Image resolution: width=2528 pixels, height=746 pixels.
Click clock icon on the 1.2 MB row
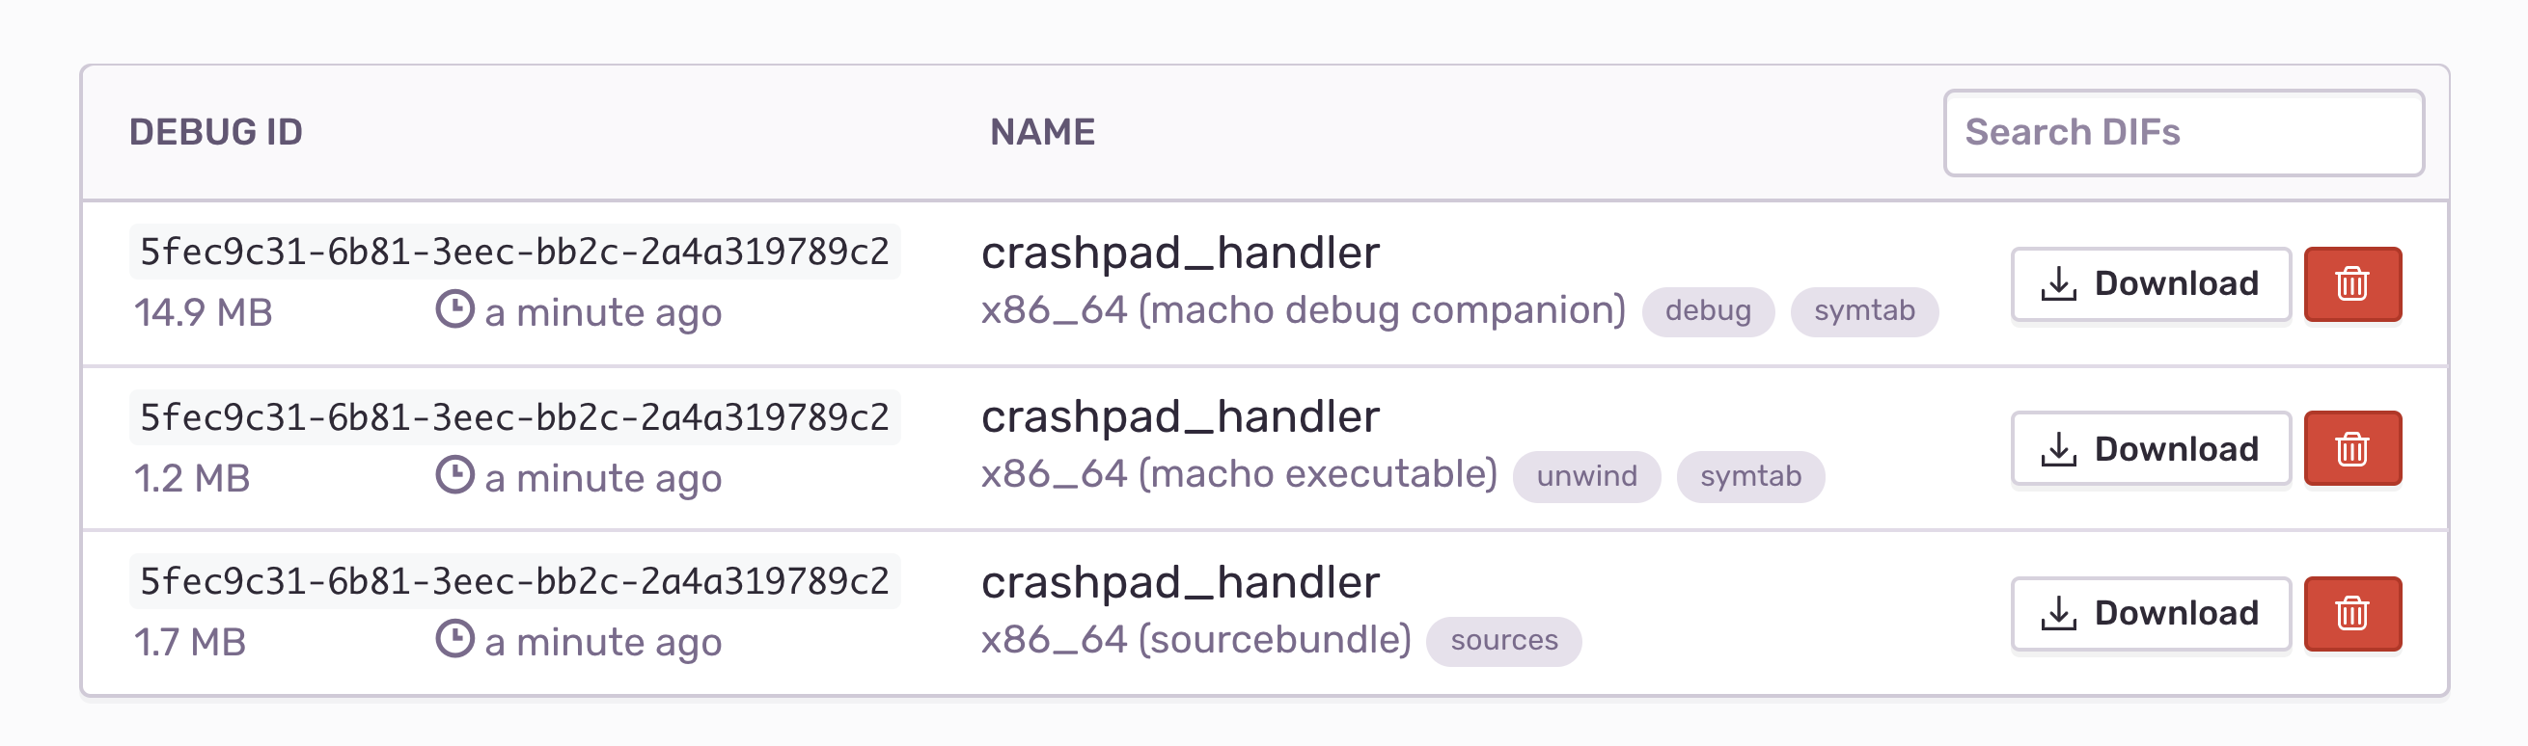point(454,474)
